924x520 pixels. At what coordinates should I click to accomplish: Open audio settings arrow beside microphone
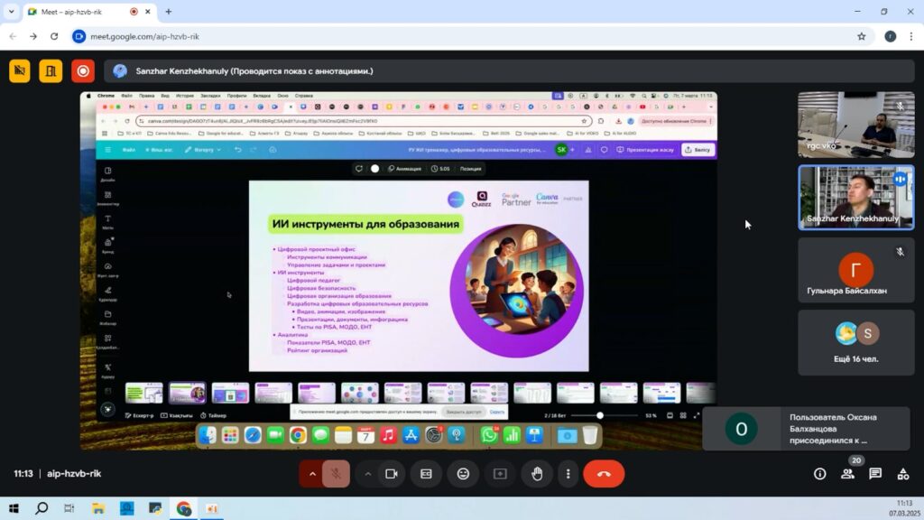312,474
